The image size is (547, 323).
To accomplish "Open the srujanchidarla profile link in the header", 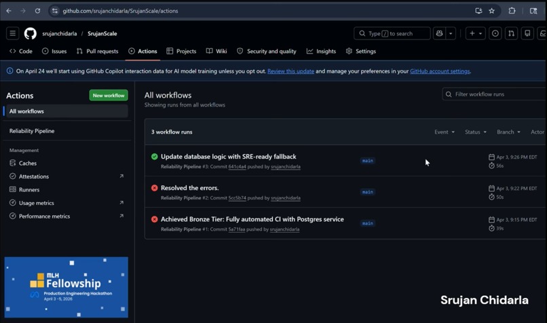I will coord(60,33).
